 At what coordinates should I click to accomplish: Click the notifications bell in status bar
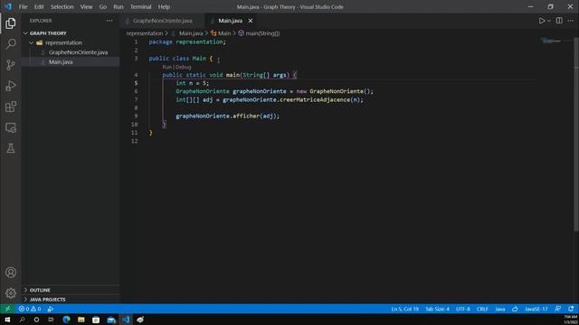571,309
